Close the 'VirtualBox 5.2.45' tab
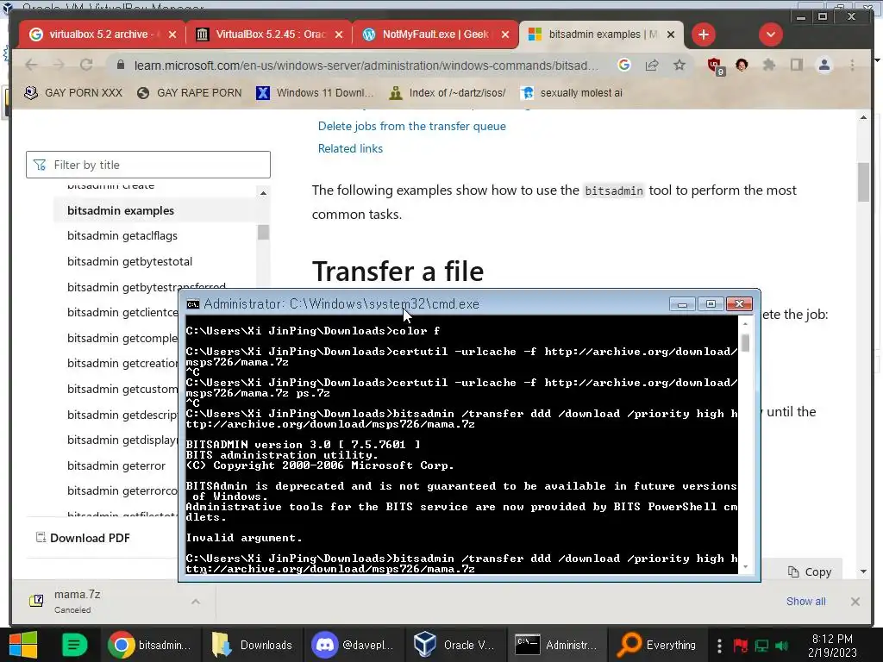This screenshot has width=883, height=662. pos(338,34)
